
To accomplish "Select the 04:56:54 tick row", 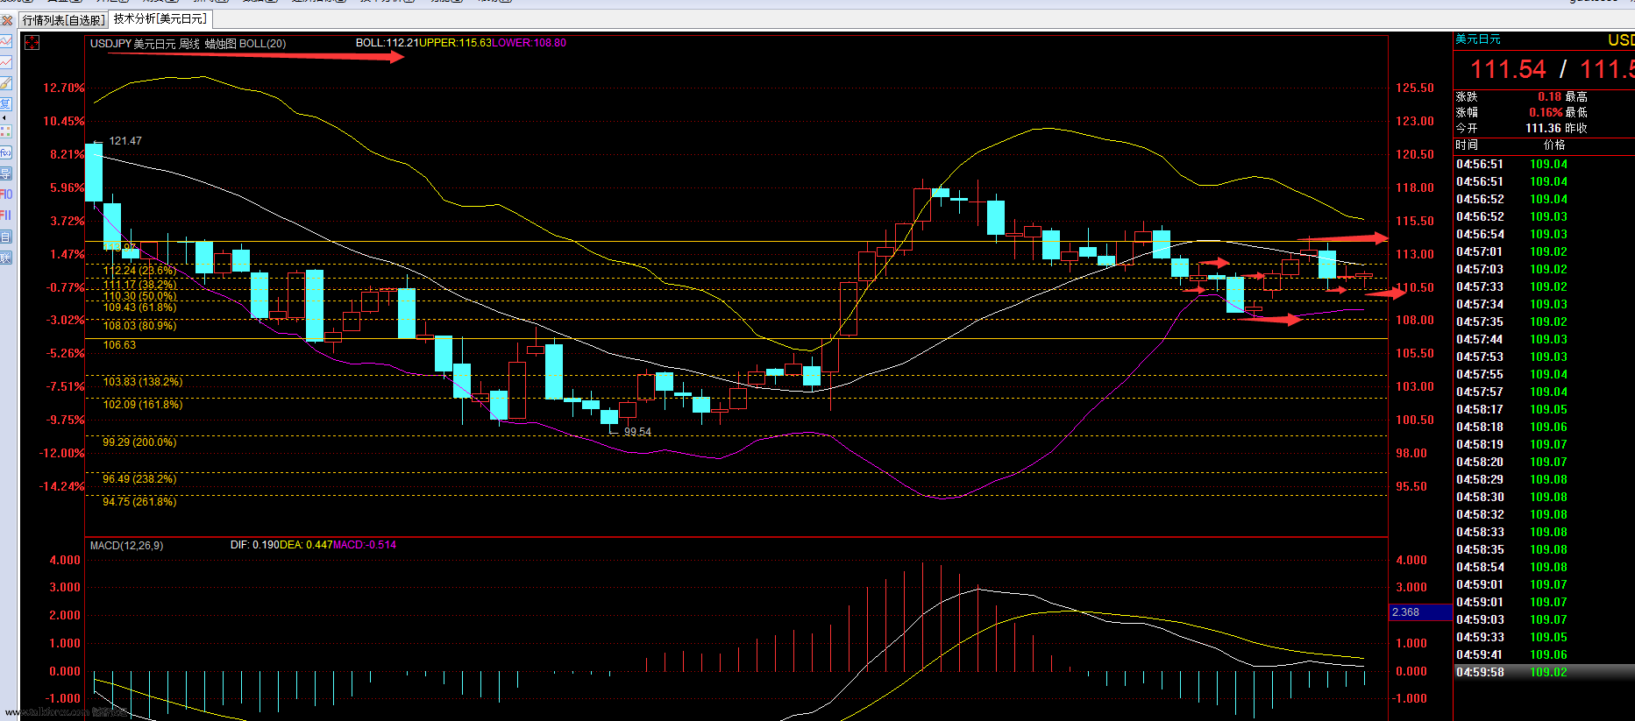I will [1544, 234].
